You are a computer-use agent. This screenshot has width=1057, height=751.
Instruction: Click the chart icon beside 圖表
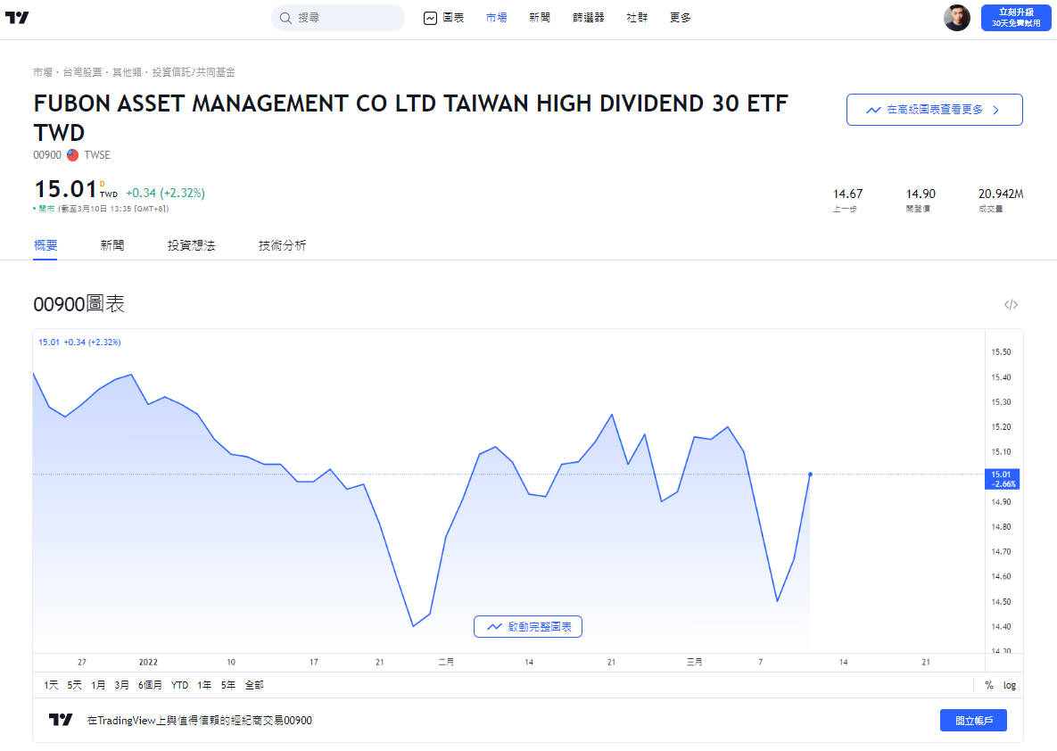coord(430,18)
